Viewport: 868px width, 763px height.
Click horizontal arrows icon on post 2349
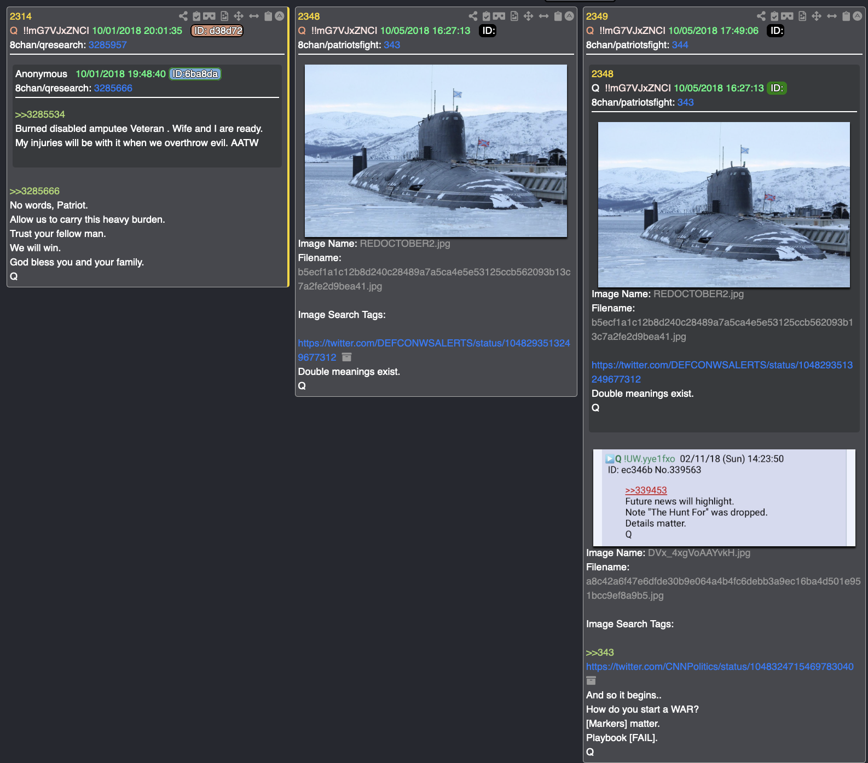[x=832, y=16]
